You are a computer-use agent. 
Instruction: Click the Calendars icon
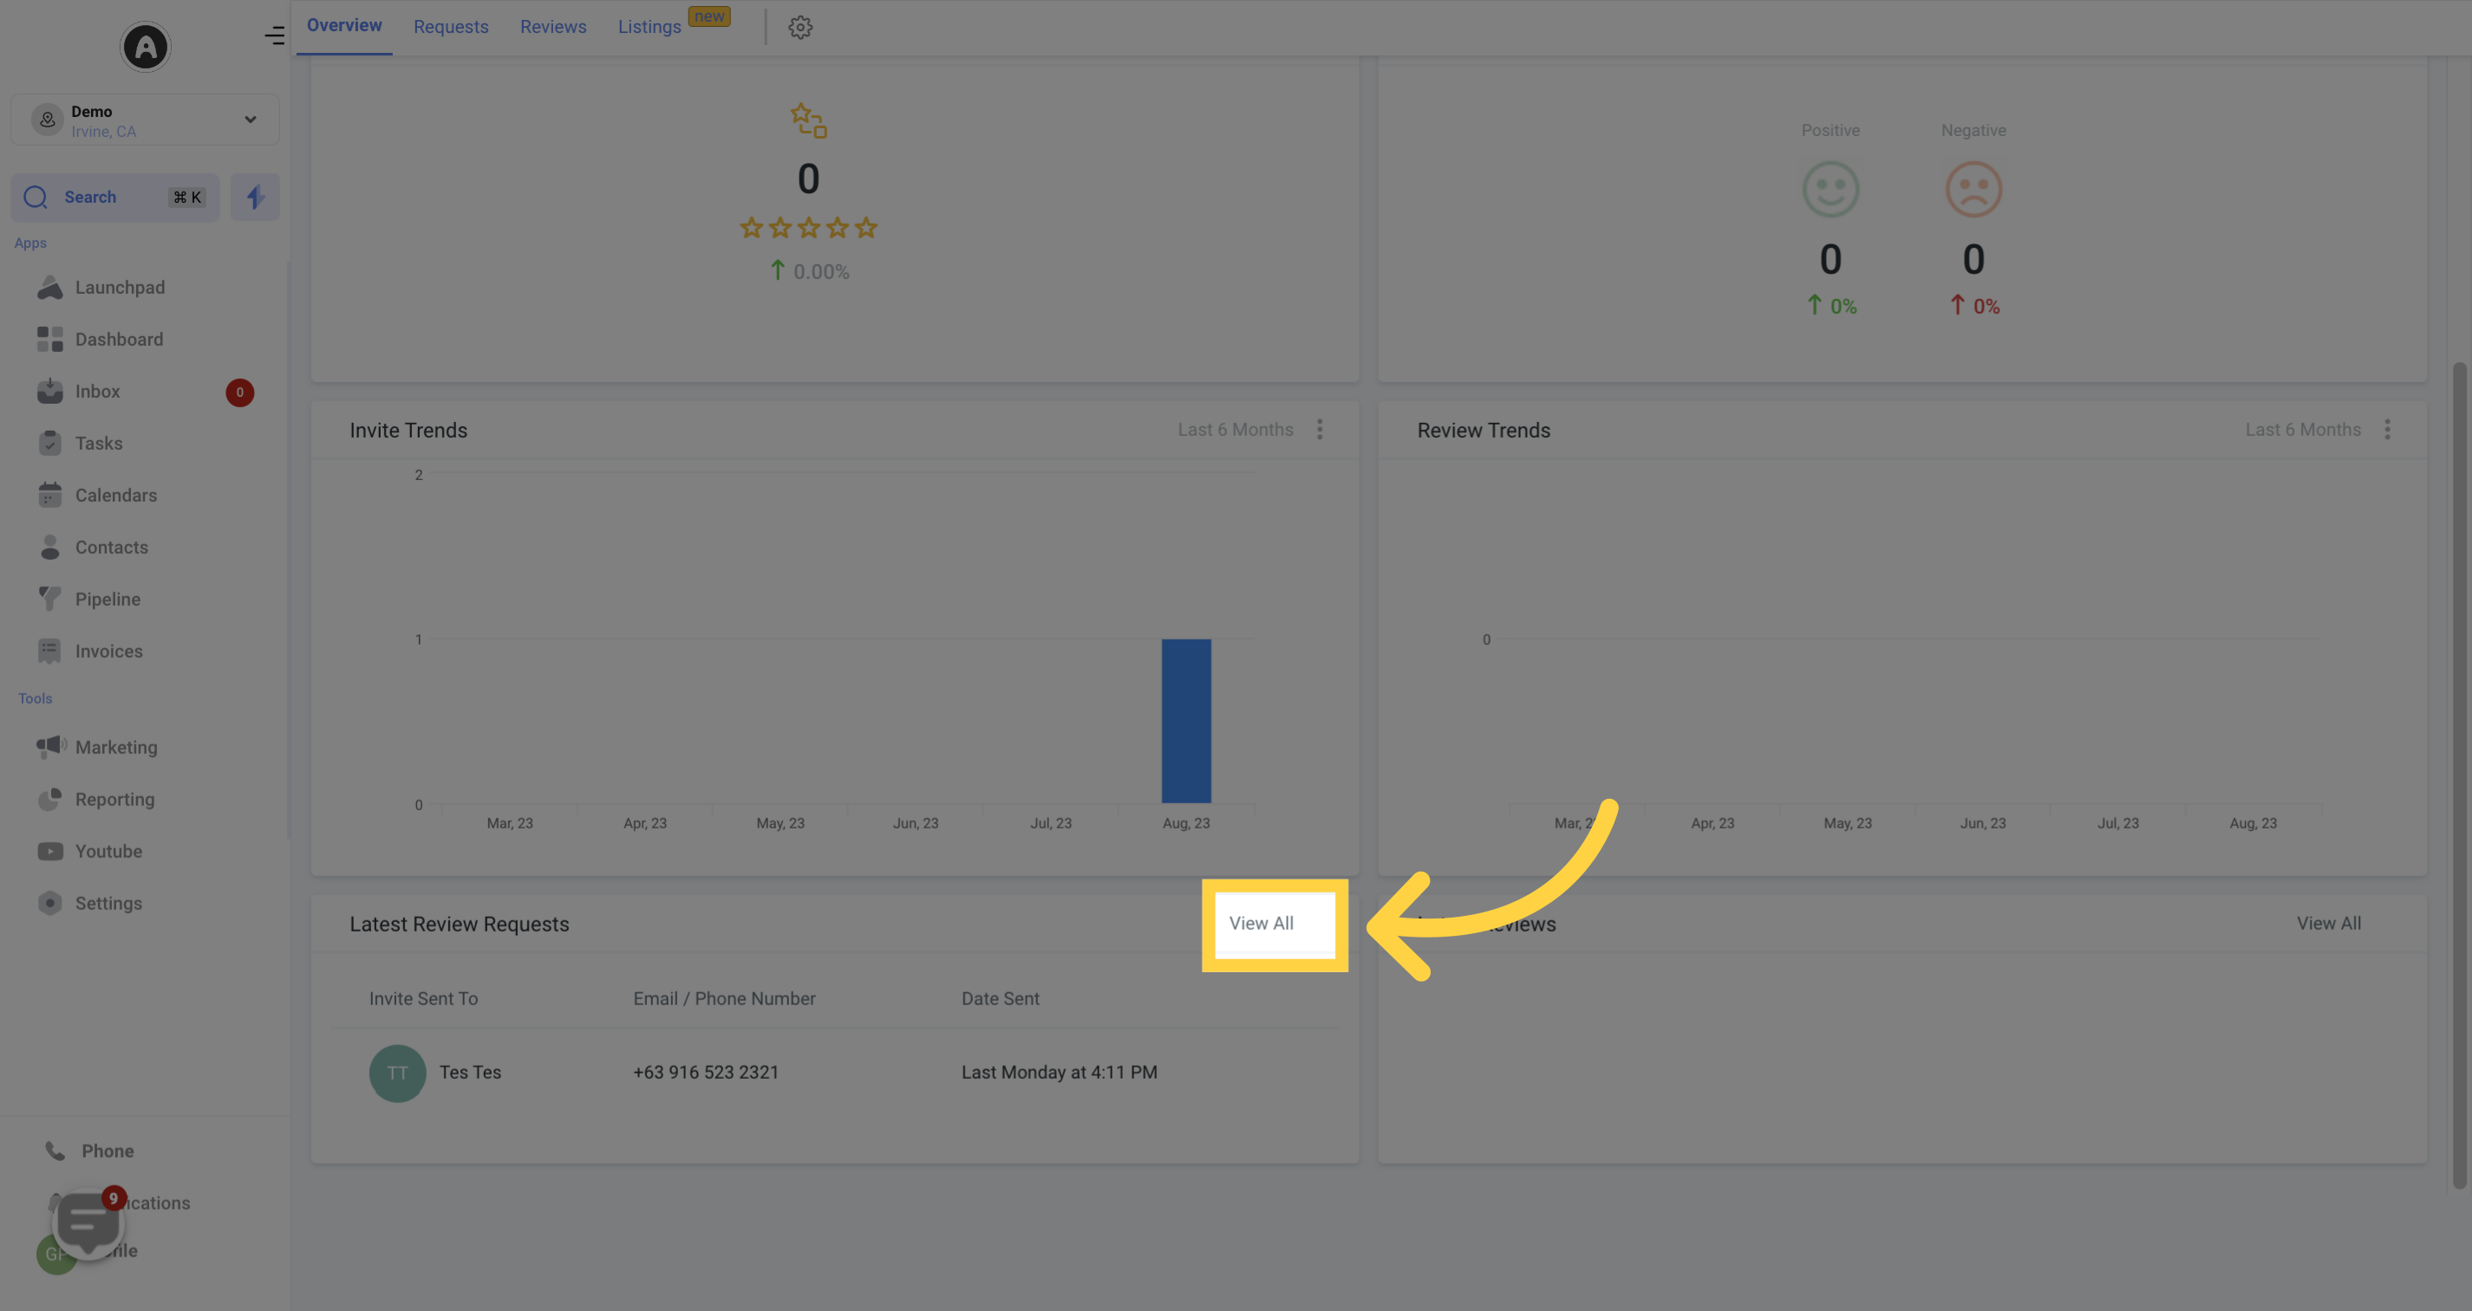[49, 496]
